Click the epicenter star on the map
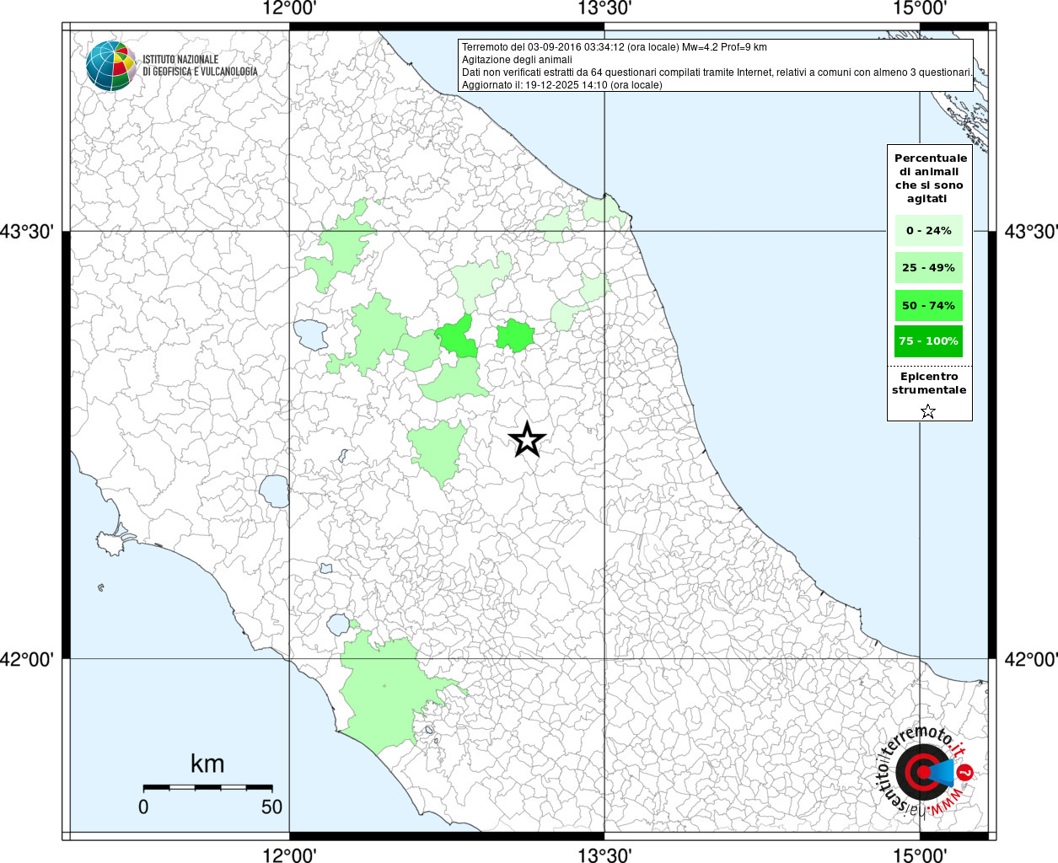Viewport: 1058px width, 863px height. pyautogui.click(x=528, y=439)
